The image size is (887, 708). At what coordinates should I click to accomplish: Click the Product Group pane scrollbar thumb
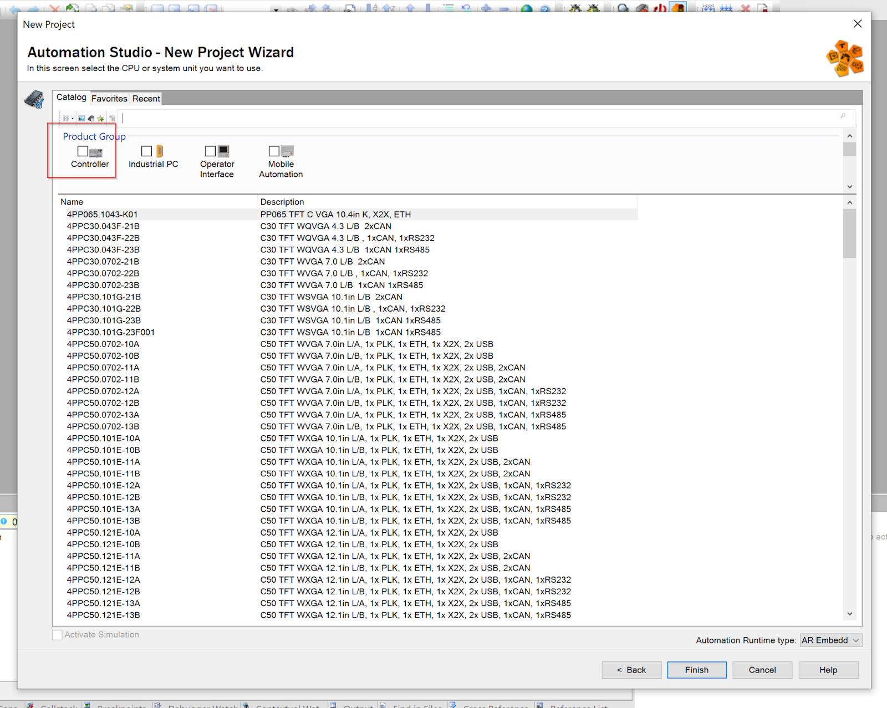tap(849, 149)
